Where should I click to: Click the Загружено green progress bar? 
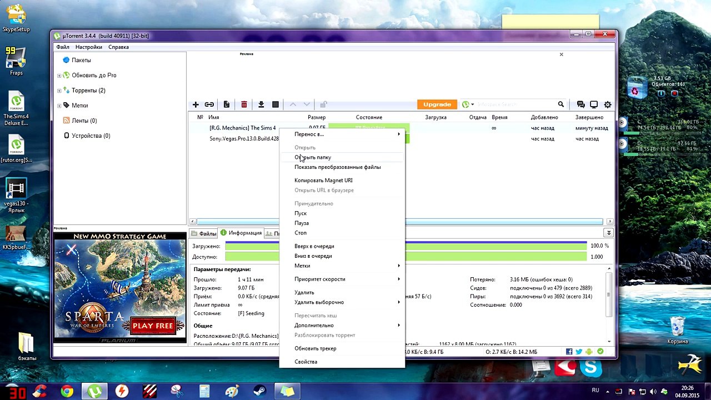pyautogui.click(x=406, y=246)
